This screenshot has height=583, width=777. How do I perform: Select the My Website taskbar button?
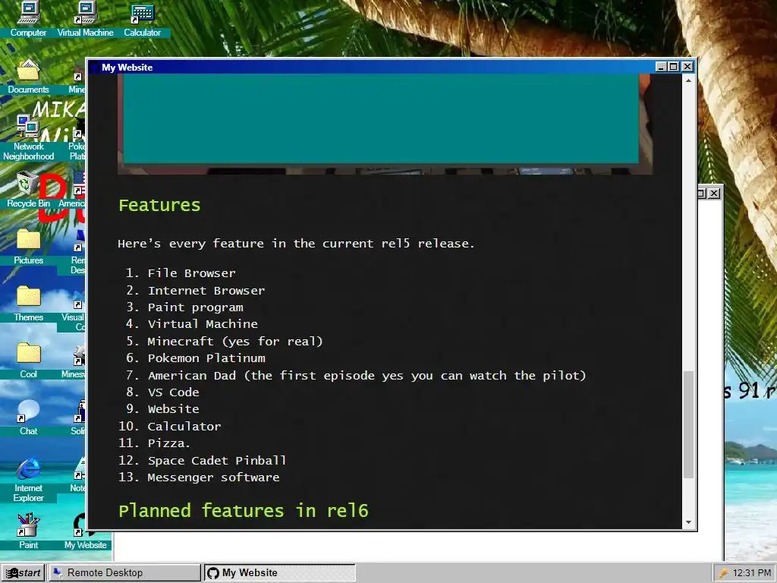click(x=280, y=572)
